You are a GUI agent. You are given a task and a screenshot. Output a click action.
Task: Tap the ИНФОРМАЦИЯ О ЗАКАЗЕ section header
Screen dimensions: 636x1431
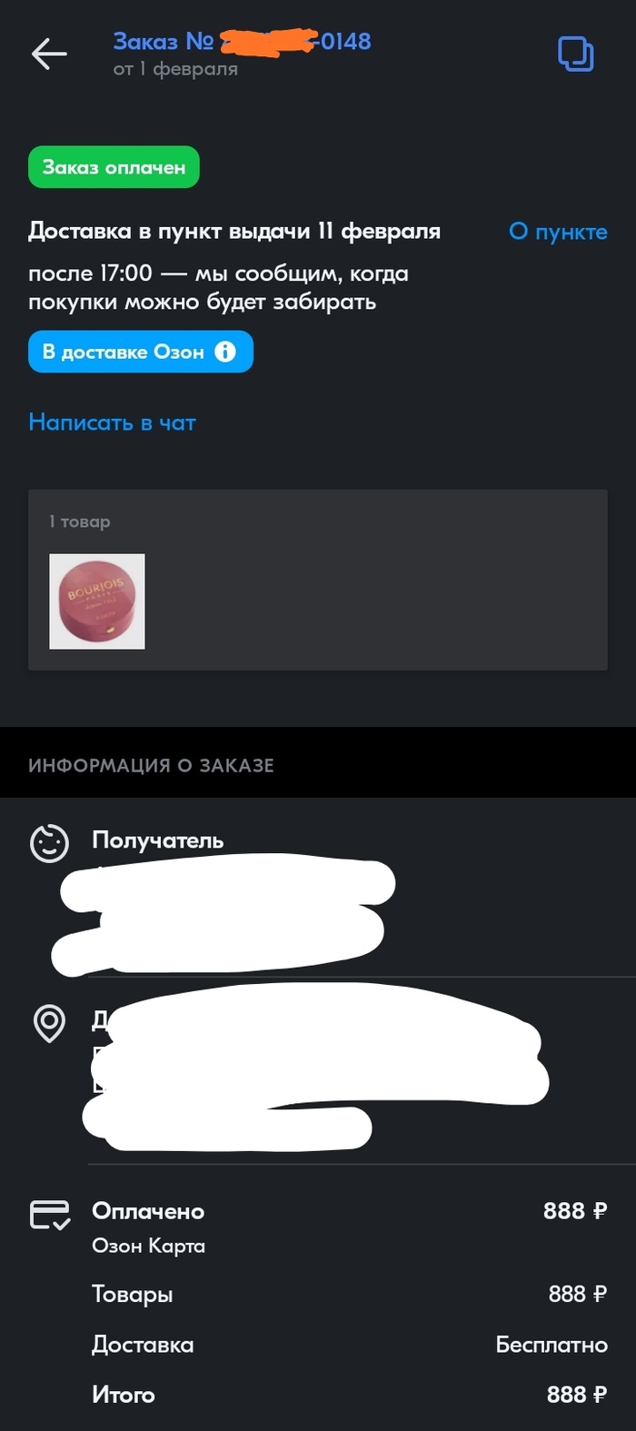[x=151, y=765]
